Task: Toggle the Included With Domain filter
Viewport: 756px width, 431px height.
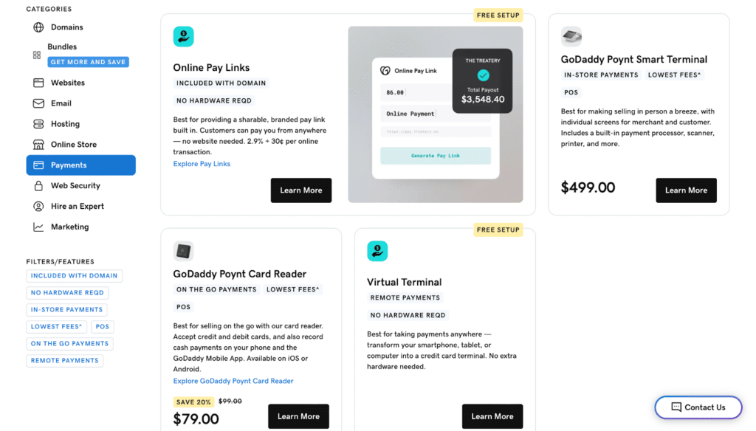Action: click(74, 276)
